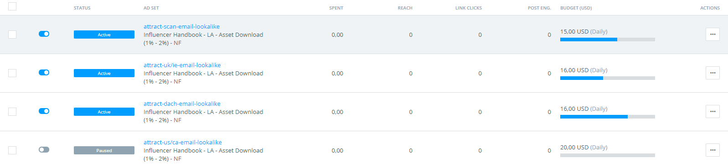The height and width of the screenshot is (168, 728).
Task: Open actions menu for attract-us/ca-email-lookalike
Action: tap(713, 150)
